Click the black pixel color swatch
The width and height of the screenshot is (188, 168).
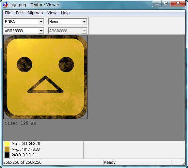pos(7,155)
